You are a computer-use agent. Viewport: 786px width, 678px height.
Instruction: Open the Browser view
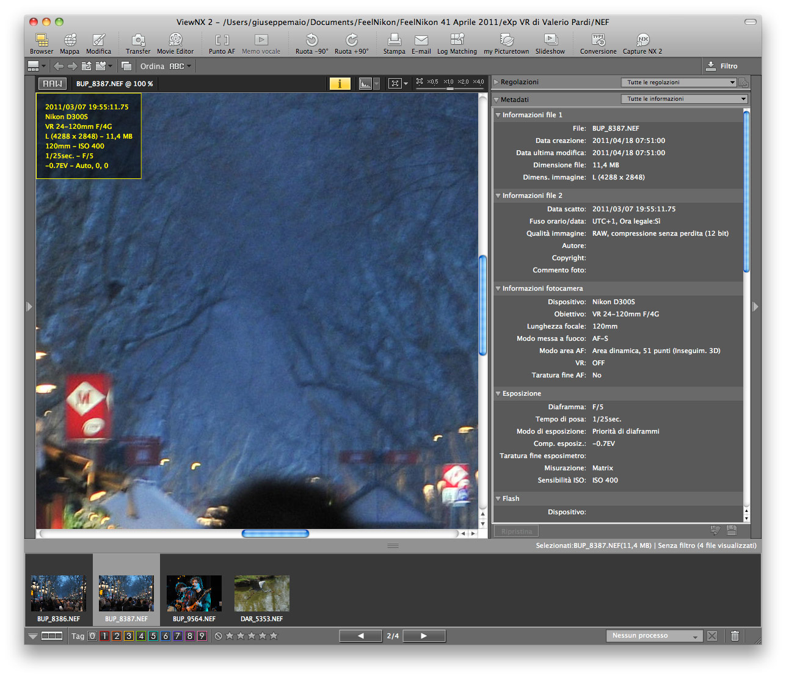(41, 44)
